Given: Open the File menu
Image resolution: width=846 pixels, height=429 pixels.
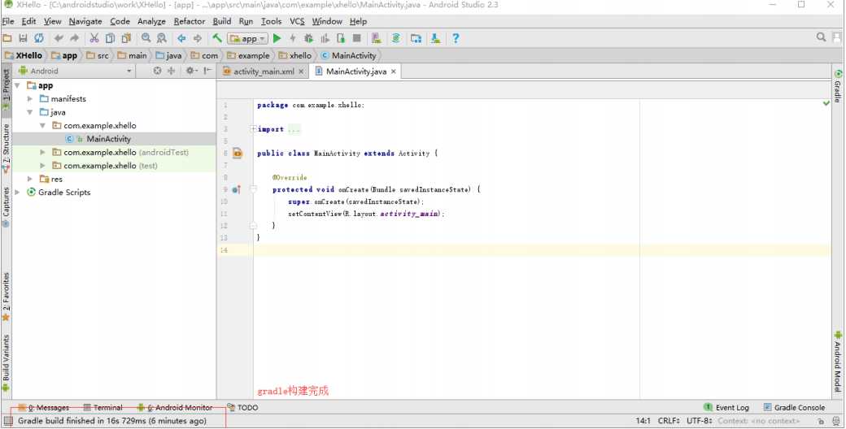Looking at the screenshot, I should [8, 22].
